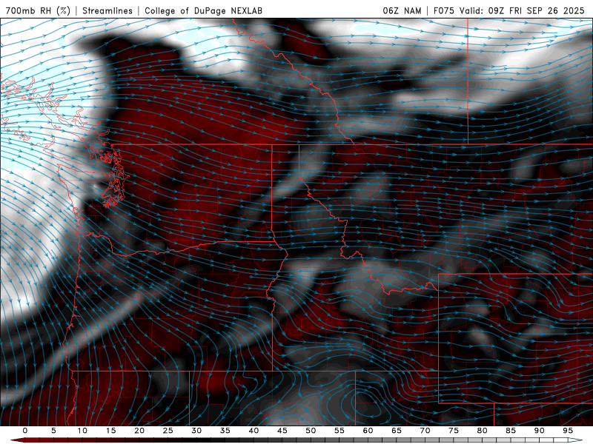Select the "35" label on humidity scale
593x444 pixels.
[x=225, y=431]
